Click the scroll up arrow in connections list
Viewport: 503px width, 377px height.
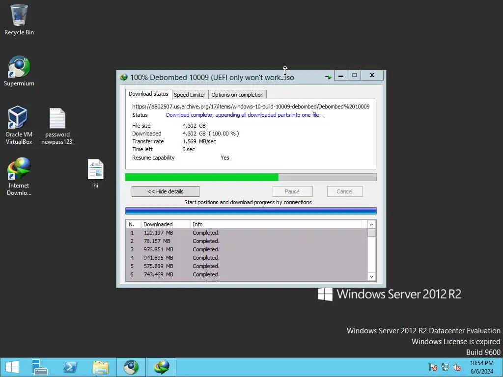pyautogui.click(x=371, y=224)
